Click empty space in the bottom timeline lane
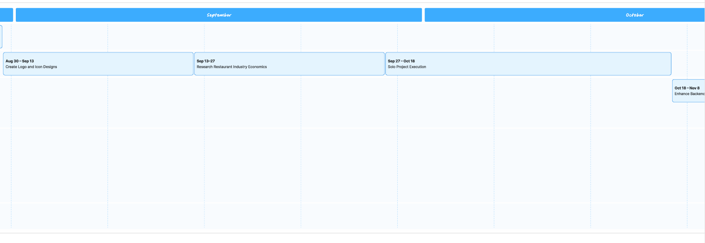The height and width of the screenshot is (243, 705). pos(341,216)
